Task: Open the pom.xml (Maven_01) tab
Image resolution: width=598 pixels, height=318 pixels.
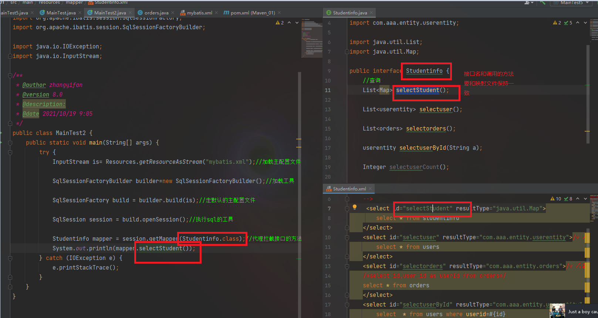Action: (x=253, y=13)
